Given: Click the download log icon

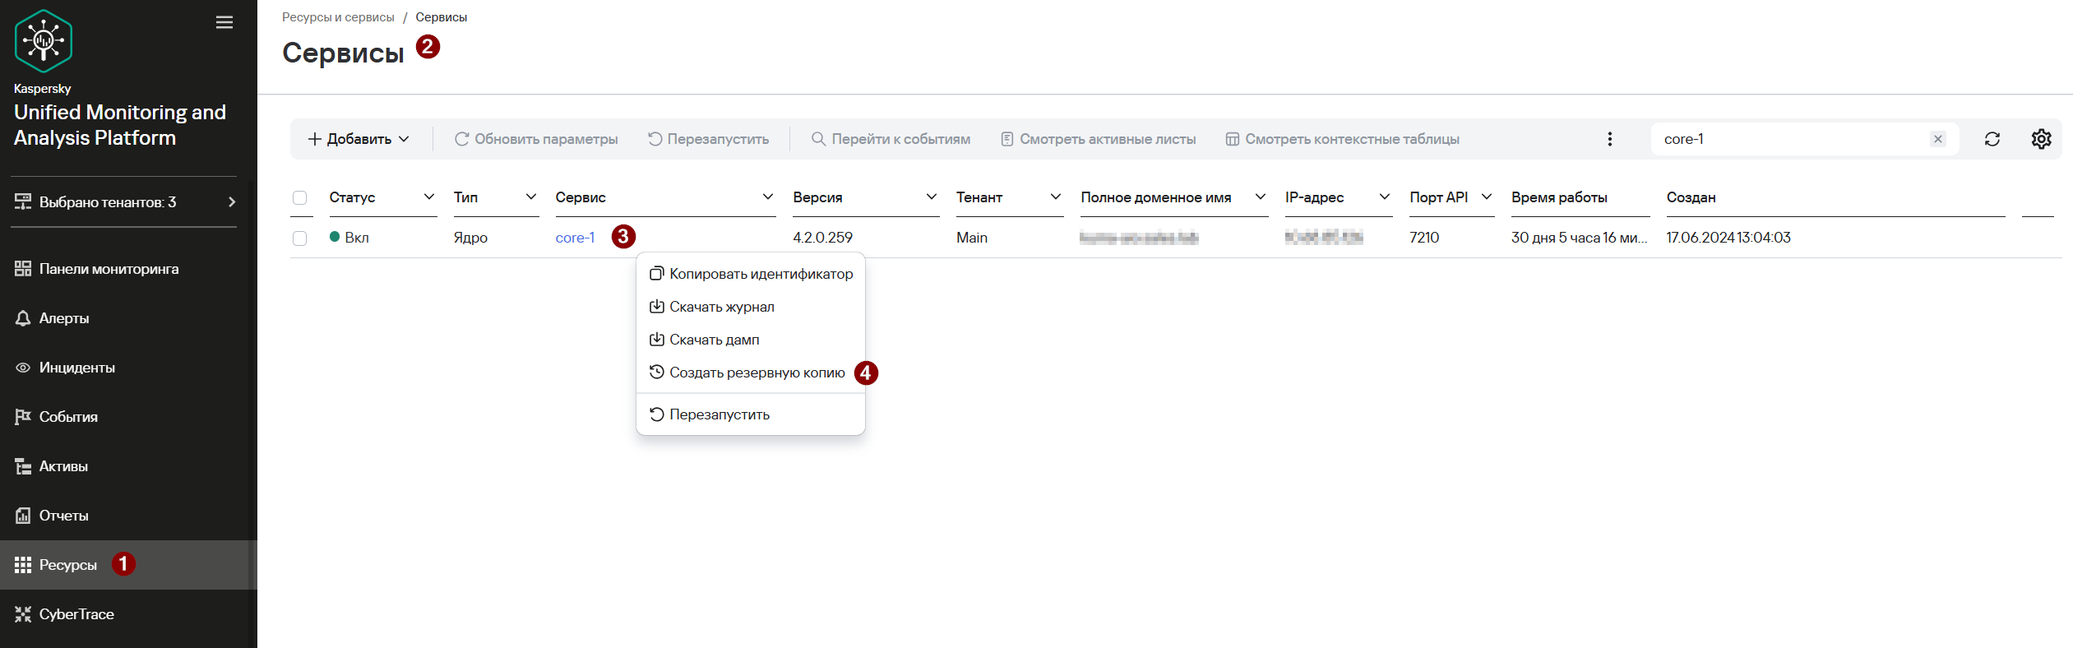Looking at the screenshot, I should click(657, 307).
